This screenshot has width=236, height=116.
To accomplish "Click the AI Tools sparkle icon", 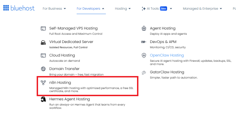I will pos(144,9).
